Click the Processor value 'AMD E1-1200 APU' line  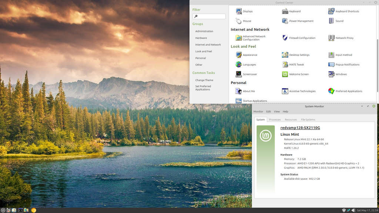coord(328,163)
